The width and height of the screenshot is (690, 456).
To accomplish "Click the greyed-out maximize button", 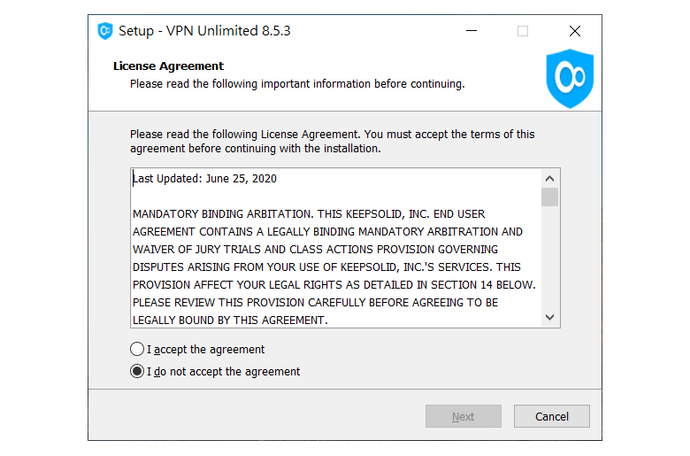I will pos(522,31).
